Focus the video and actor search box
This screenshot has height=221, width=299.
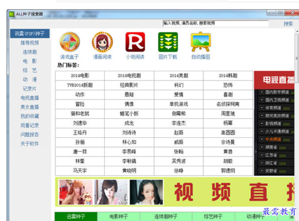click(216, 23)
